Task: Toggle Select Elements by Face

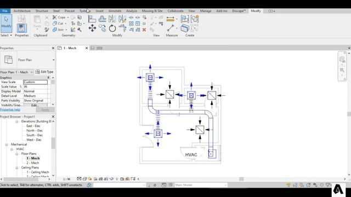Action: click(x=308, y=185)
